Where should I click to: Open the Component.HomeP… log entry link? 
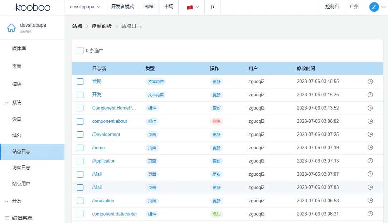coord(114,108)
